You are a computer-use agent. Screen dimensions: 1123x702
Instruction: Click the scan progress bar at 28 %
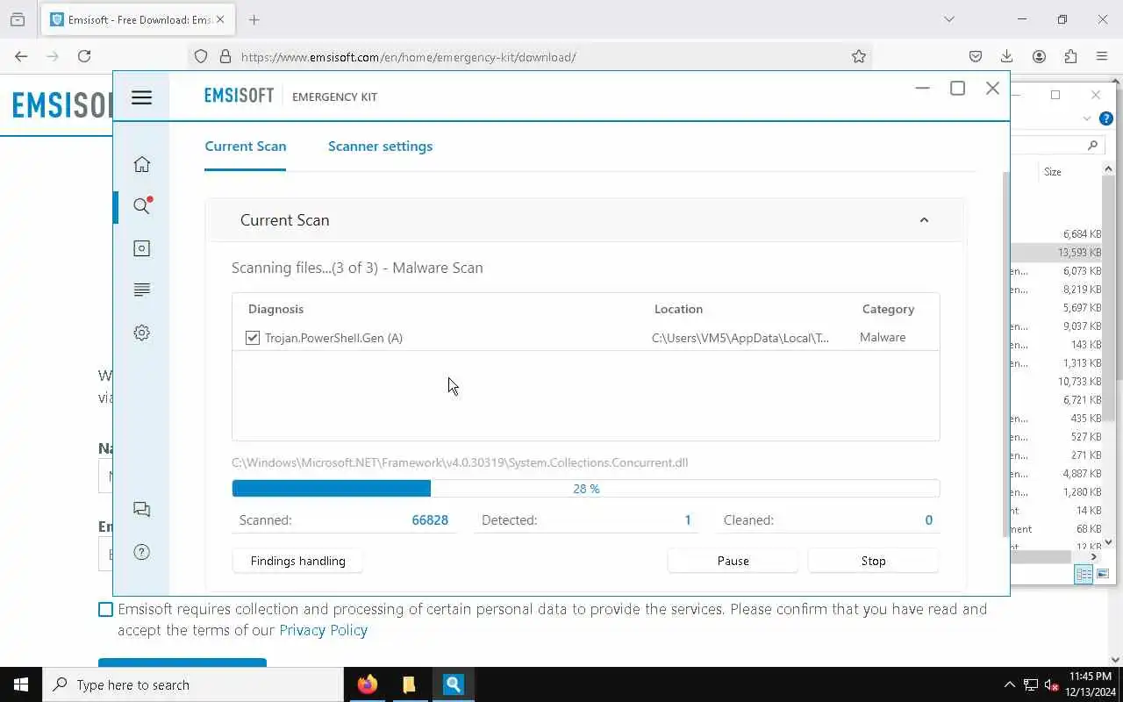pyautogui.click(x=585, y=489)
